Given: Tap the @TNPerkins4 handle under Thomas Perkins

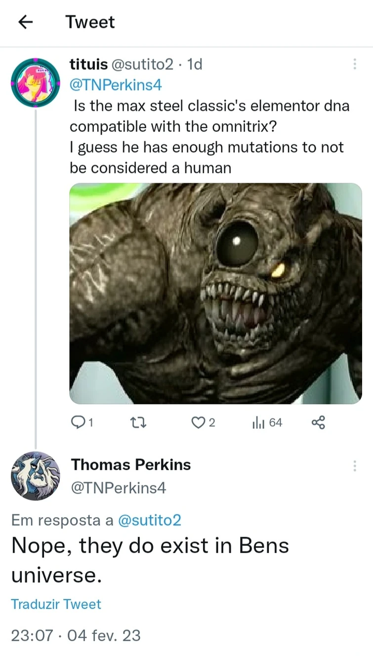Looking at the screenshot, I should [x=119, y=488].
